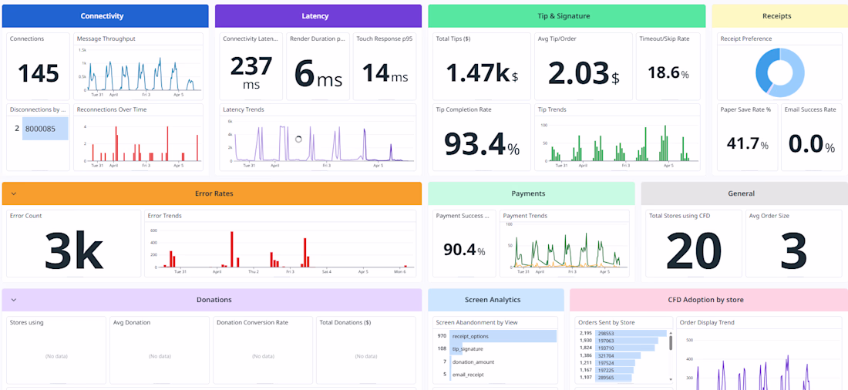Click the 8000085 disconnections bar
The image size is (848, 390).
pos(45,129)
